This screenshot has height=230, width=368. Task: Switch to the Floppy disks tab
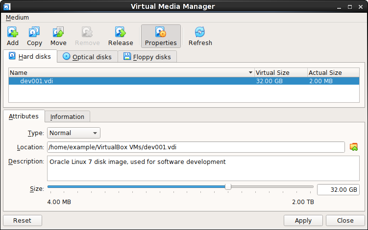point(147,57)
